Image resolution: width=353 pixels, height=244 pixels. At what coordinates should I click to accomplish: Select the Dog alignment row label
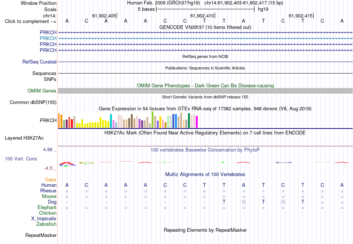(52, 202)
